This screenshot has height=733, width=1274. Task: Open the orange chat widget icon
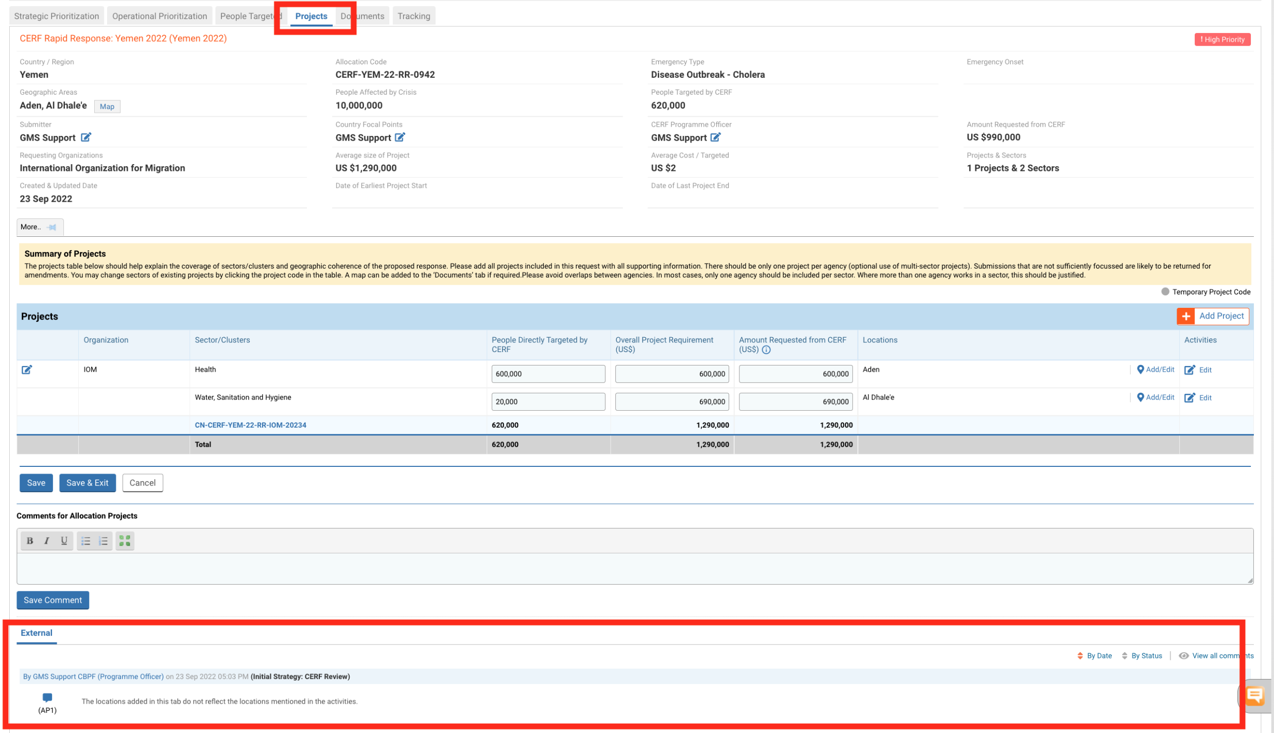click(x=1254, y=696)
